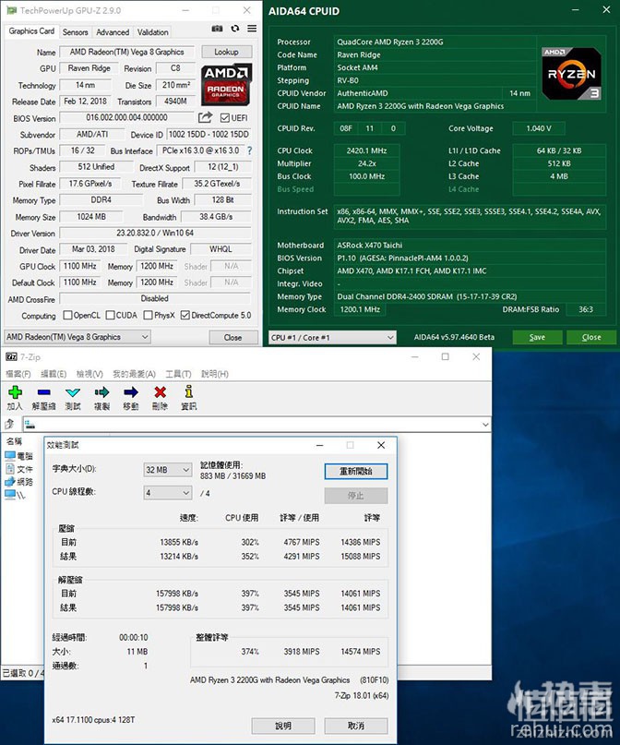This screenshot has width=620, height=745.
Task: Click the Driver Version field in GPU-Z
Action: coord(155,234)
